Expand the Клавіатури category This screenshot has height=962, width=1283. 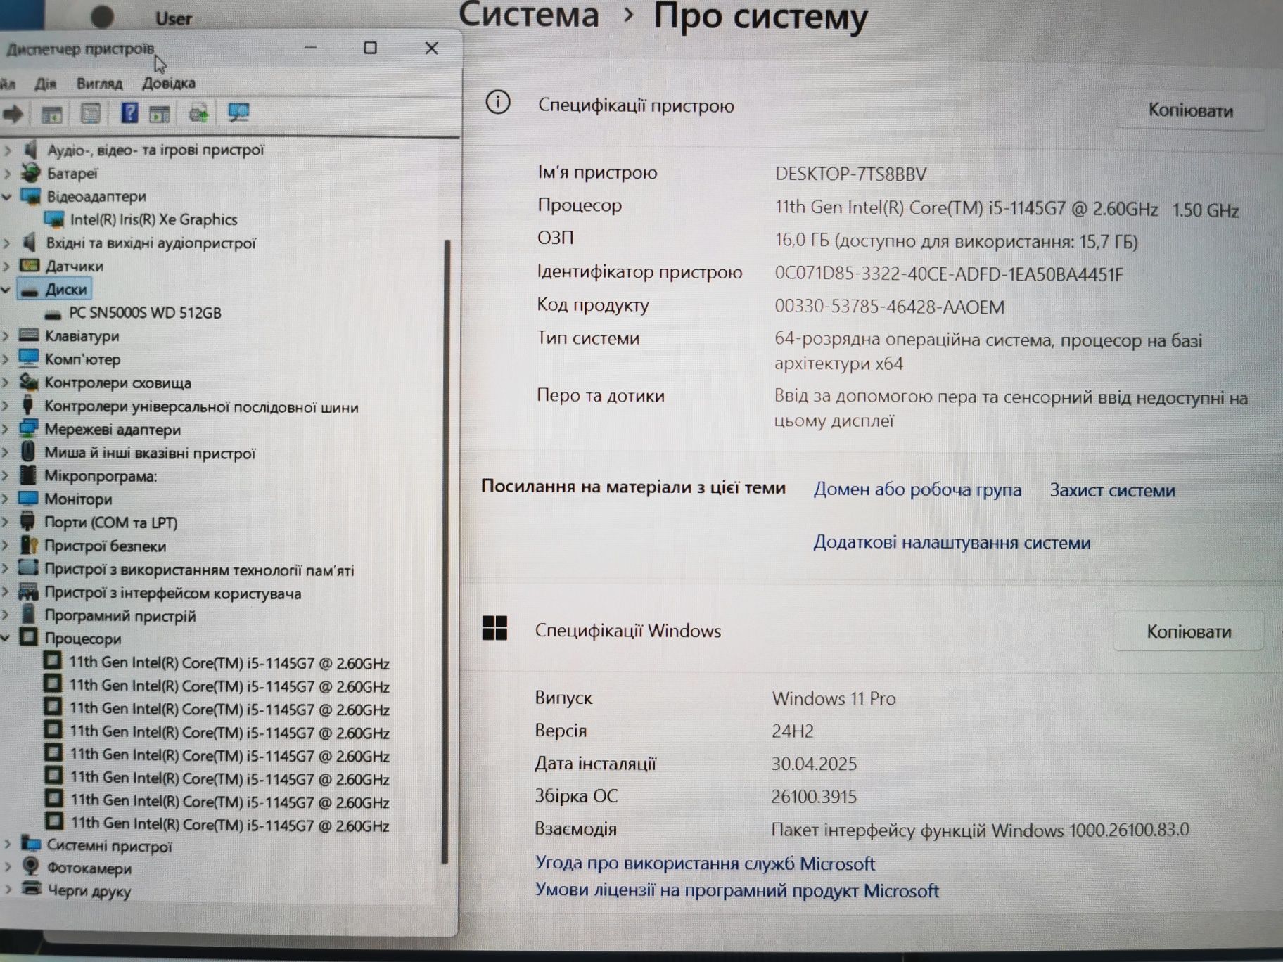[x=6, y=335]
